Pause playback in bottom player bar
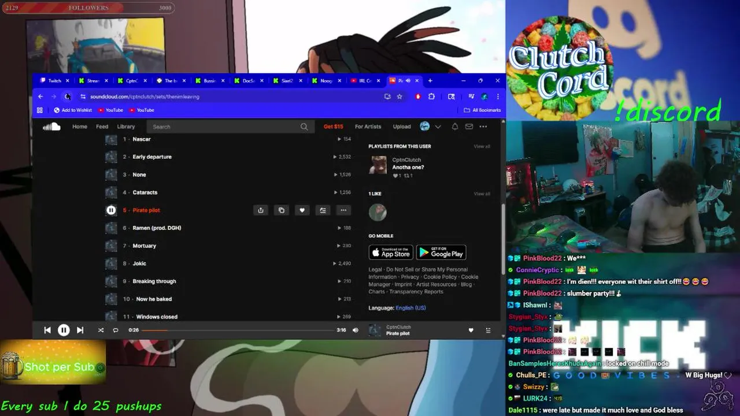 64,330
